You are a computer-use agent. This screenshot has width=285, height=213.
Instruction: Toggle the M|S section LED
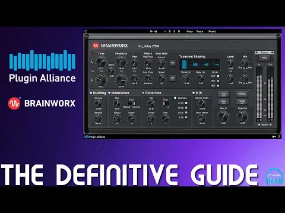[x=194, y=93]
